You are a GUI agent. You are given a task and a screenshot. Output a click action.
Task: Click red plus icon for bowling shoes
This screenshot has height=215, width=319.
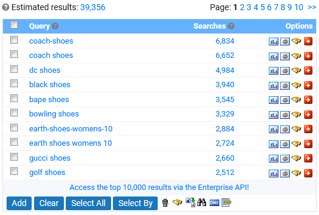click(308, 115)
